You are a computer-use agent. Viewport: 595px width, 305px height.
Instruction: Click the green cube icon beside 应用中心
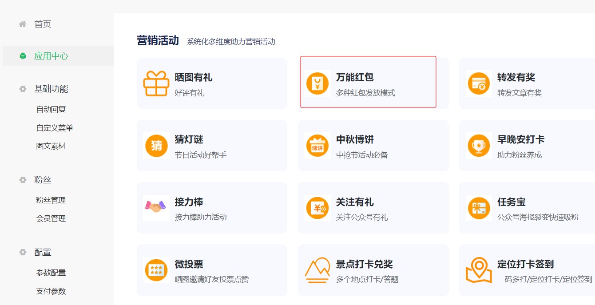pyautogui.click(x=23, y=56)
